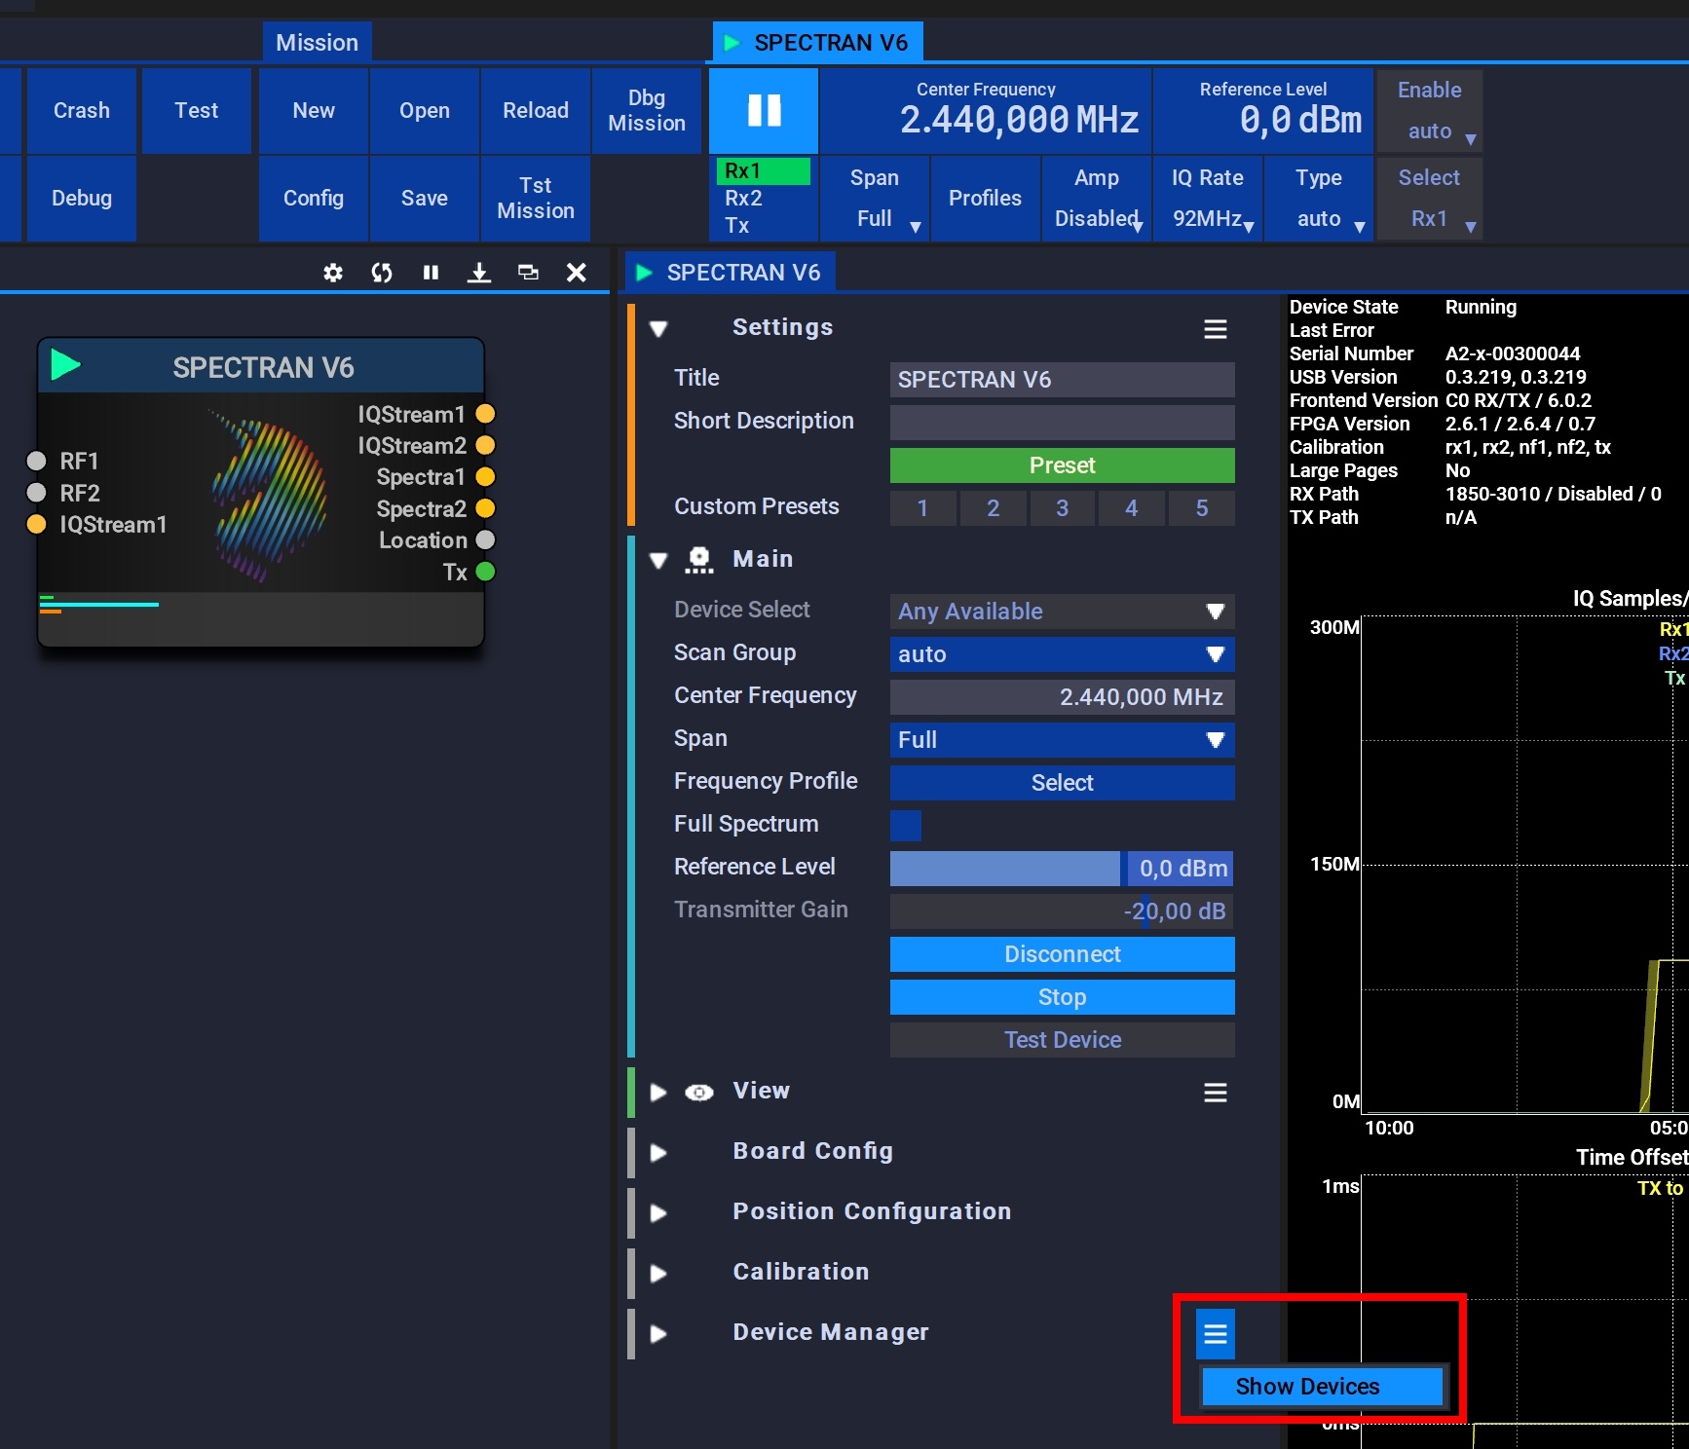Click the green Preset button
Viewport: 1689px width, 1449px height.
click(1063, 465)
